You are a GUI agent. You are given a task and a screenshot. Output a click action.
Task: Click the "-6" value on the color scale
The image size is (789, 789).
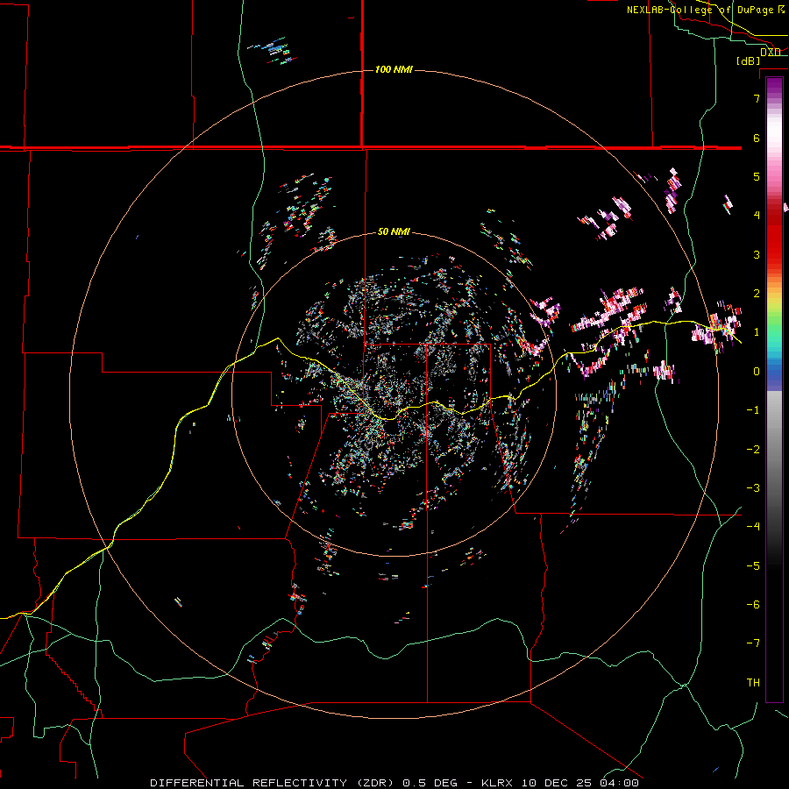pyautogui.click(x=753, y=605)
